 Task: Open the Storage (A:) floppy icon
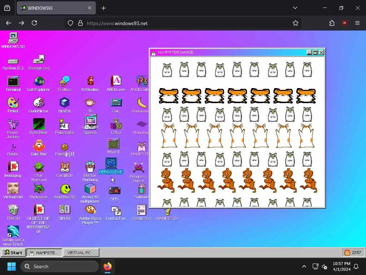[x=39, y=63]
